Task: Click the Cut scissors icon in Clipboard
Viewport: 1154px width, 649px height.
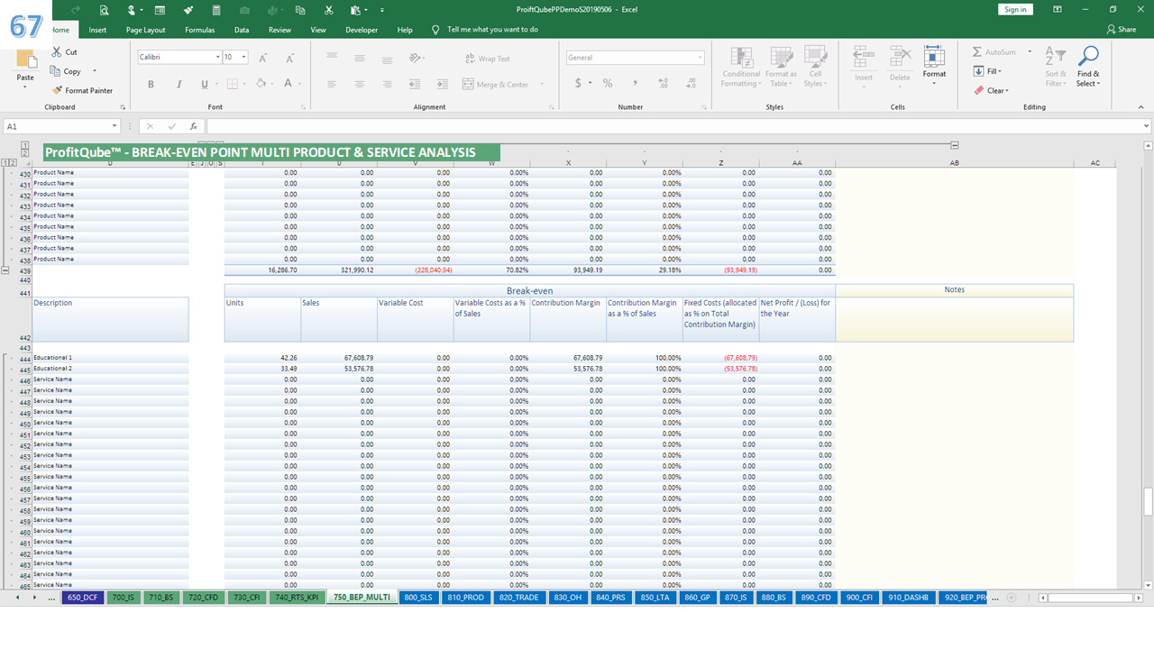Action: click(x=58, y=52)
